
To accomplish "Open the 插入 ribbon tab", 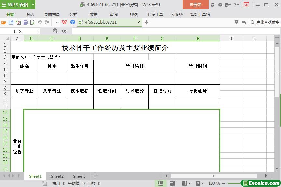I will tap(30, 14).
